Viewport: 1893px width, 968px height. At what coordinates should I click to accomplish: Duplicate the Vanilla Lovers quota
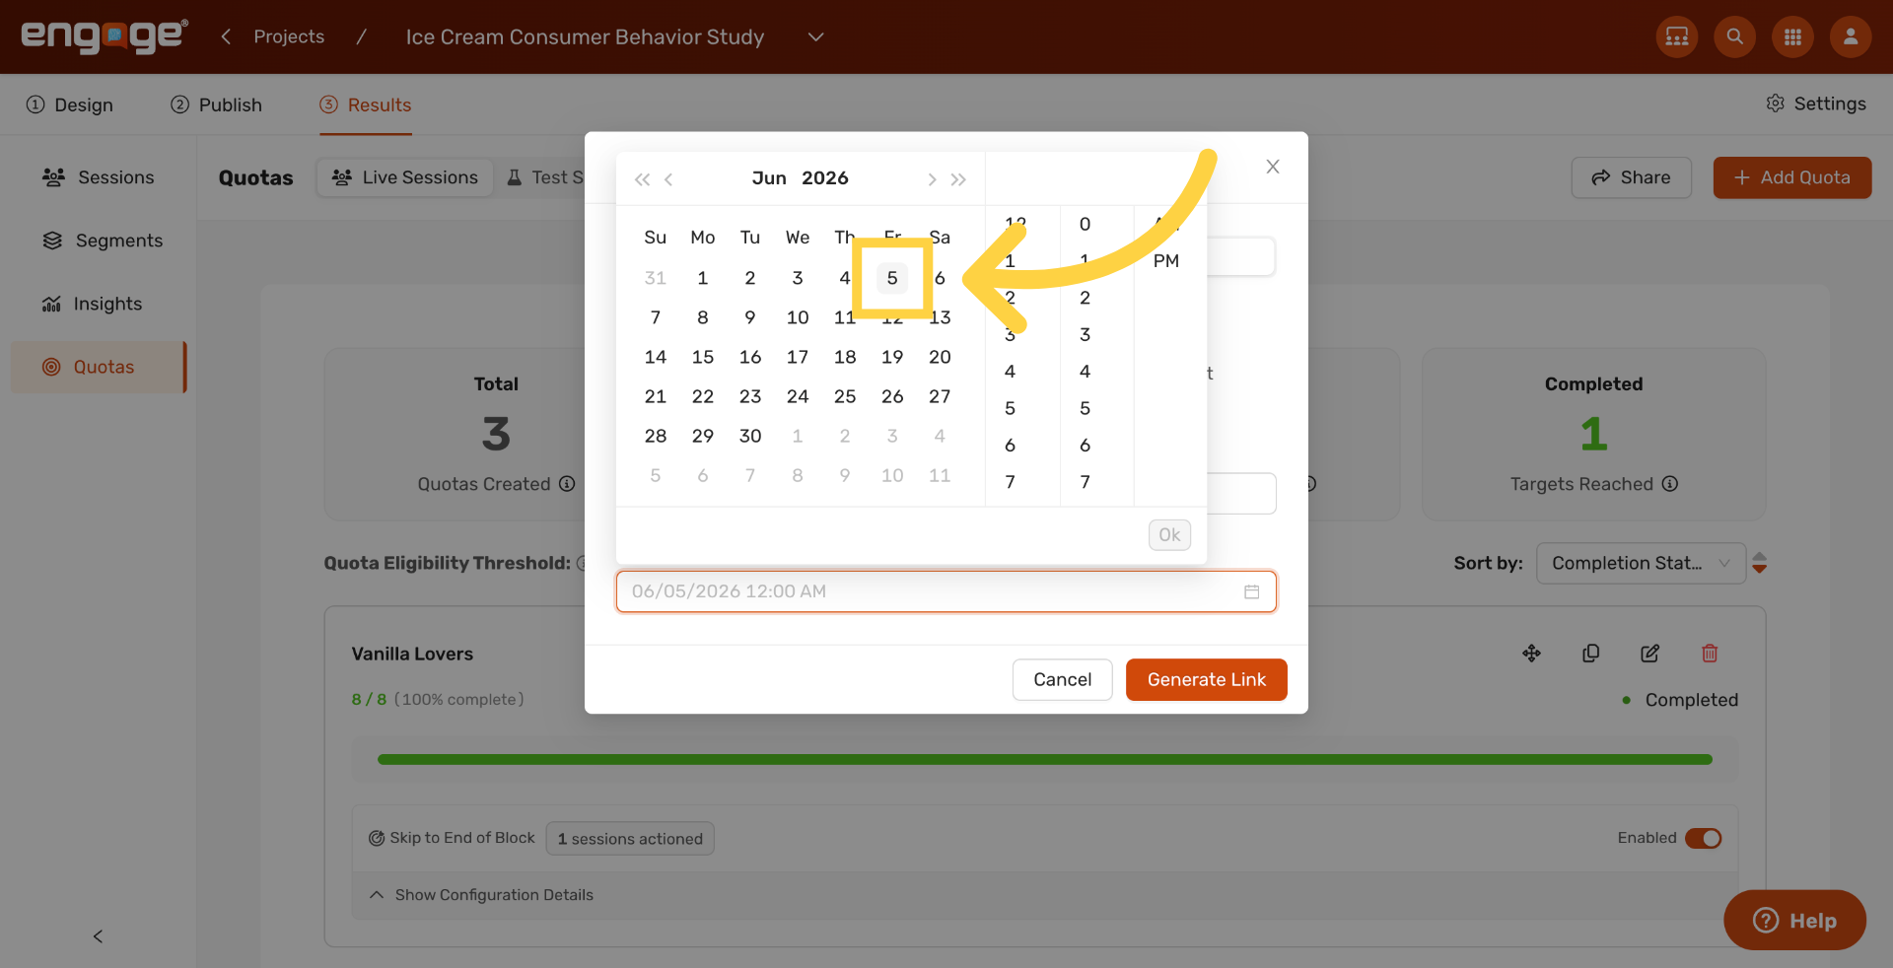click(1590, 654)
